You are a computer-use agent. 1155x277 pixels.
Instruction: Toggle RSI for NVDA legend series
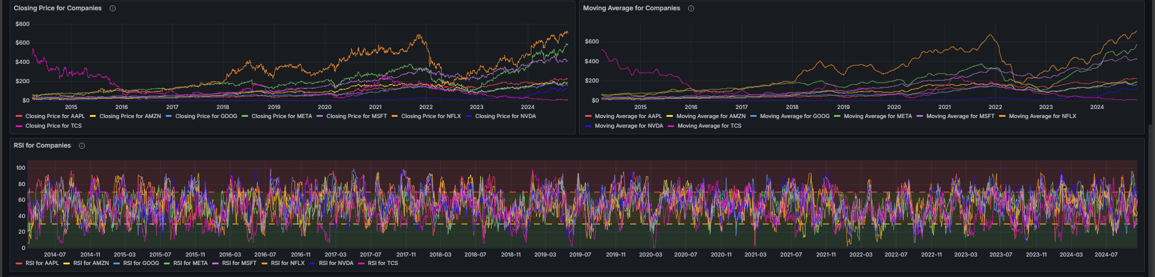336,263
